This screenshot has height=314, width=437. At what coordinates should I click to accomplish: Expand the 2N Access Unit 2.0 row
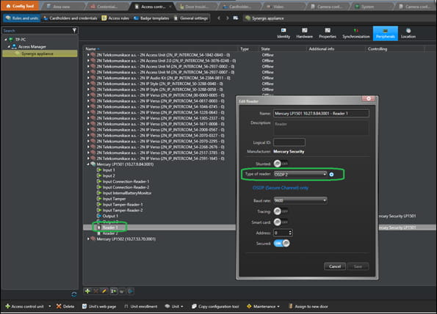[88, 60]
